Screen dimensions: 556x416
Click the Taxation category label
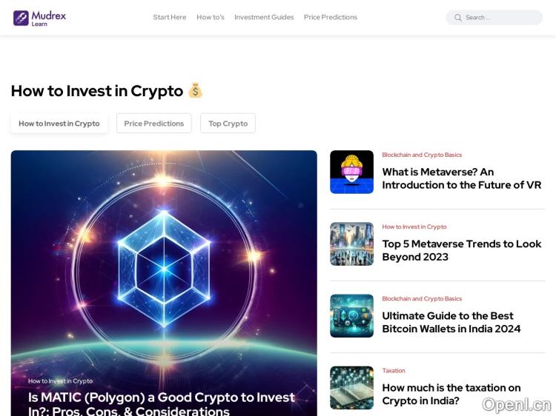click(394, 370)
